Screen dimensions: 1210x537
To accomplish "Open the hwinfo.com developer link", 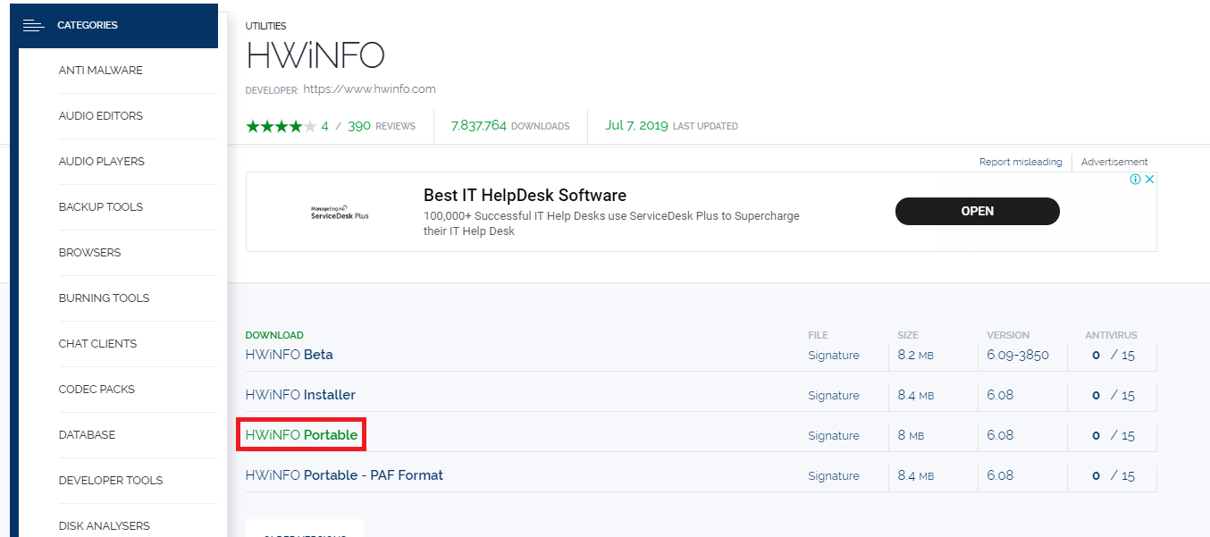I will coord(369,89).
